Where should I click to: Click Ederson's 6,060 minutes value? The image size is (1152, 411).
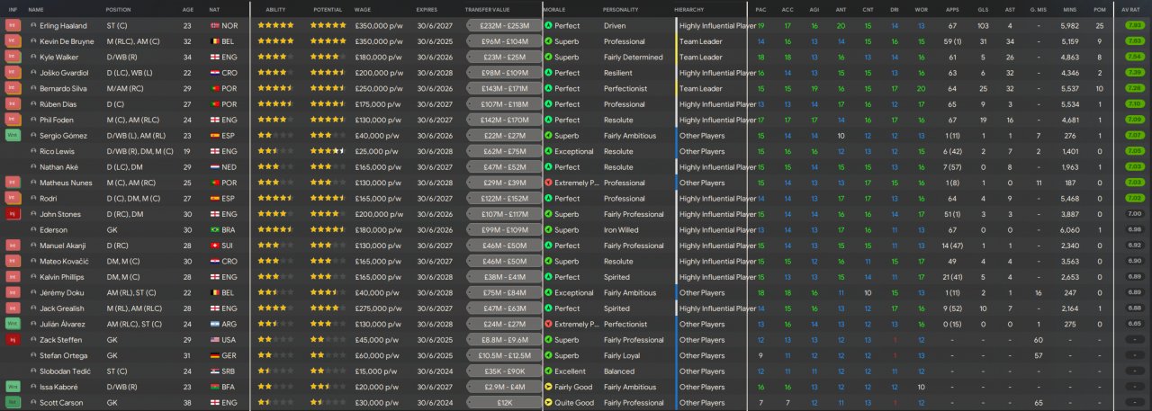1069,230
